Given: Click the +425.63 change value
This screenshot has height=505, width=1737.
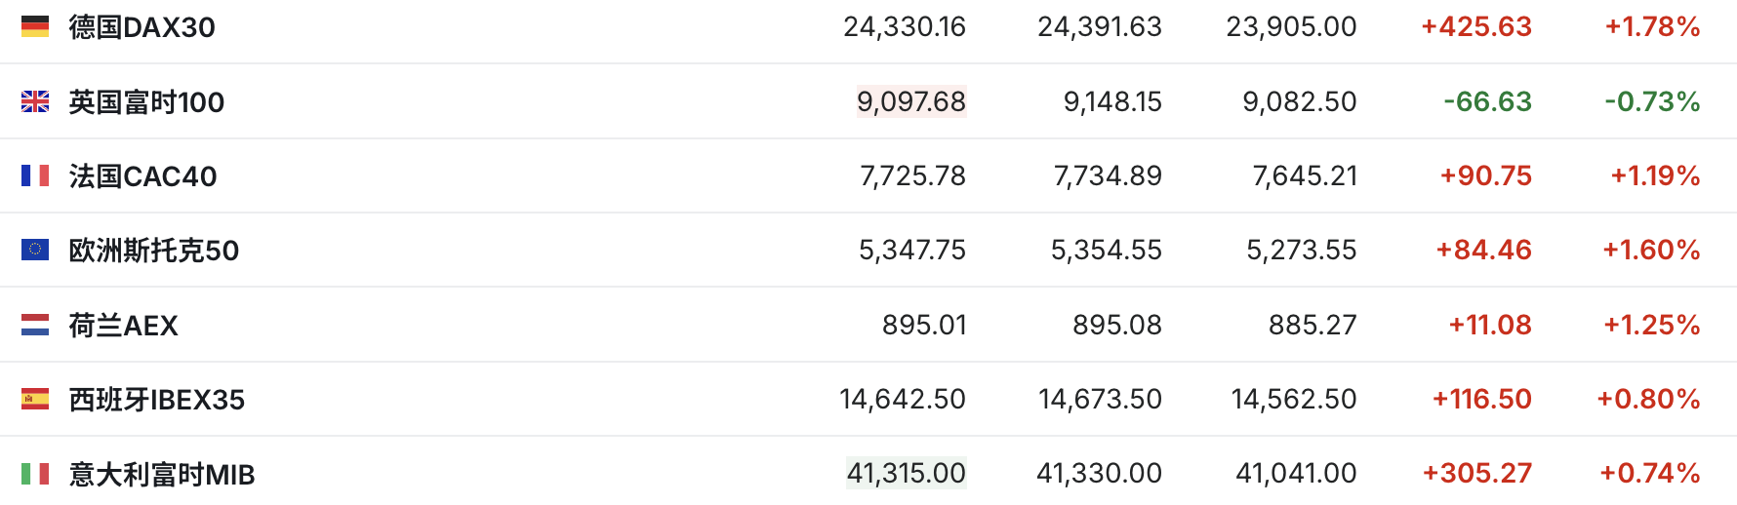Looking at the screenshot, I should [x=1476, y=26].
